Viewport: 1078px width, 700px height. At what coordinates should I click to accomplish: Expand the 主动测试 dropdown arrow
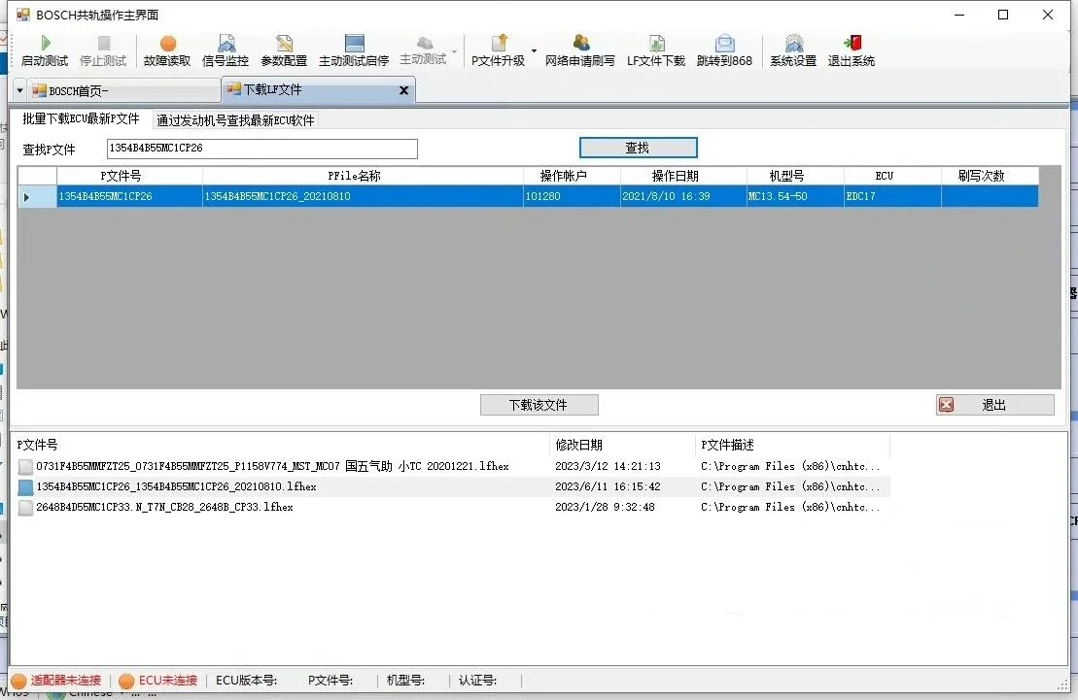pyautogui.click(x=455, y=51)
